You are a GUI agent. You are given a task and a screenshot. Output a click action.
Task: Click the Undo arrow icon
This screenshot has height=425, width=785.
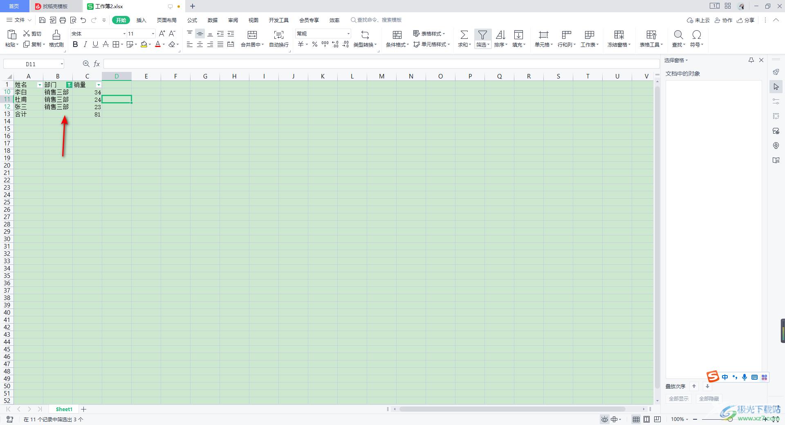tap(83, 20)
